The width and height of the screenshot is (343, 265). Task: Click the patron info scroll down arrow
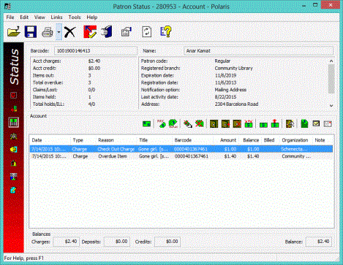pyautogui.click(x=331, y=105)
